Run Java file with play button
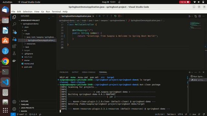The image size is (207, 116). 190,16
